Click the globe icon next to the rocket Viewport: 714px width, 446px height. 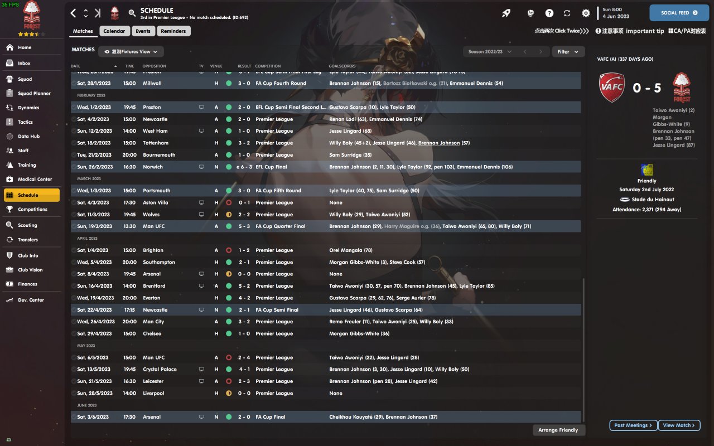coord(531,13)
